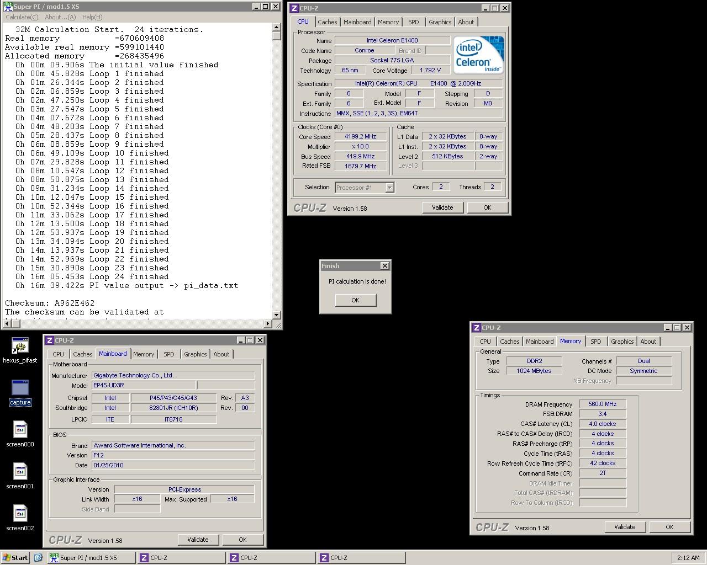707x565 pixels.
Task: Click the Super PI title bar icon
Action: (x=7, y=7)
